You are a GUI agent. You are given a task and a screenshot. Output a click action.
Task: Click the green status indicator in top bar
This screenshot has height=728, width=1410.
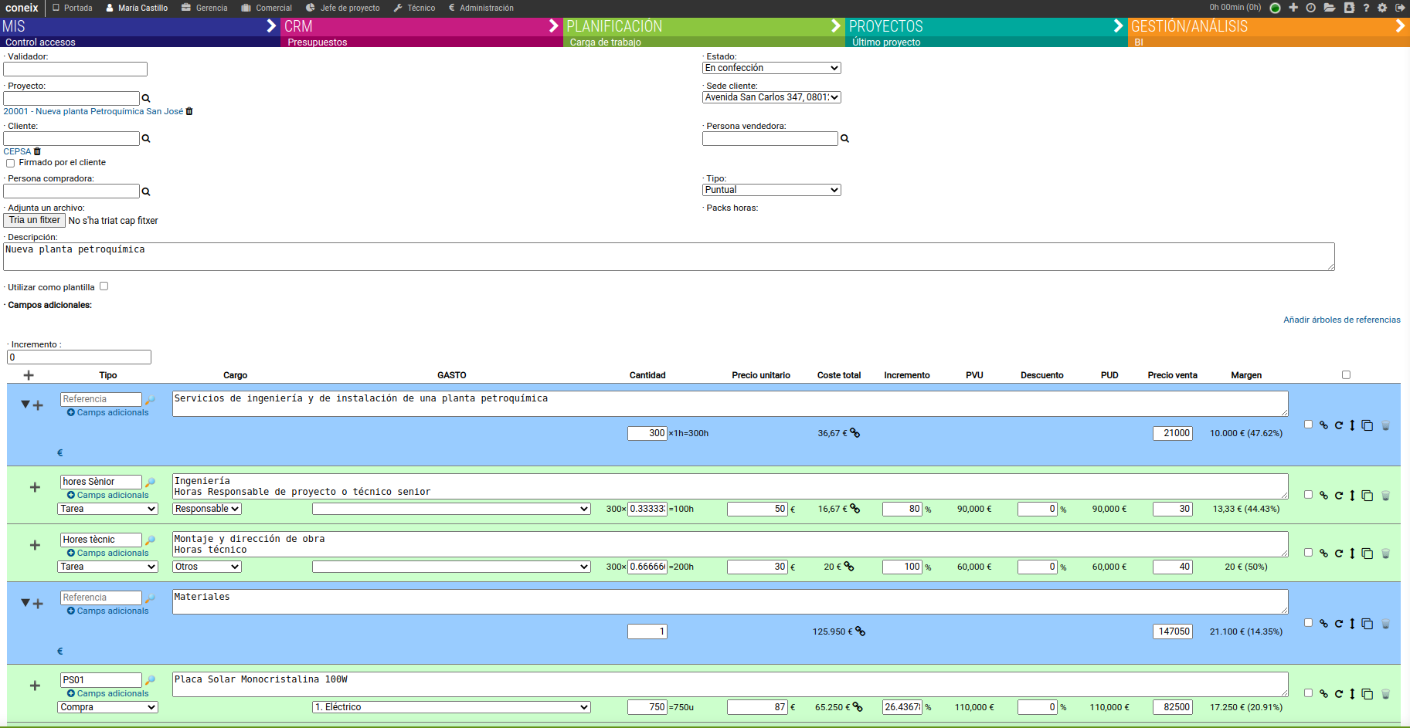point(1275,8)
